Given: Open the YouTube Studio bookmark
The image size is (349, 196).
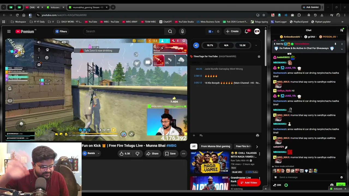Looking at the screenshot, I should tap(184, 22).
